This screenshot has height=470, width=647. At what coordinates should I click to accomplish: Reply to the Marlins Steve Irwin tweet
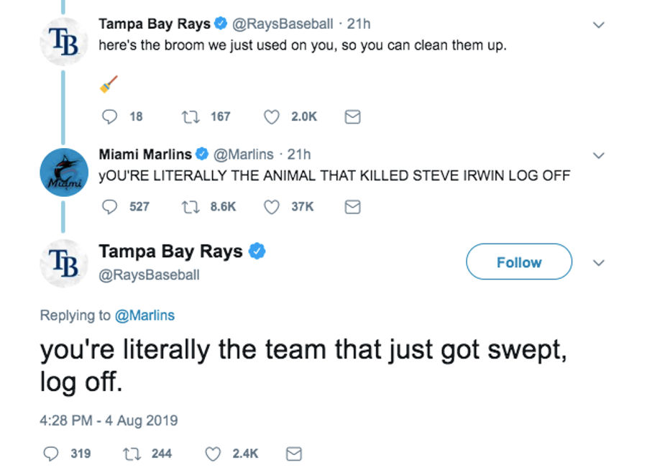point(109,207)
